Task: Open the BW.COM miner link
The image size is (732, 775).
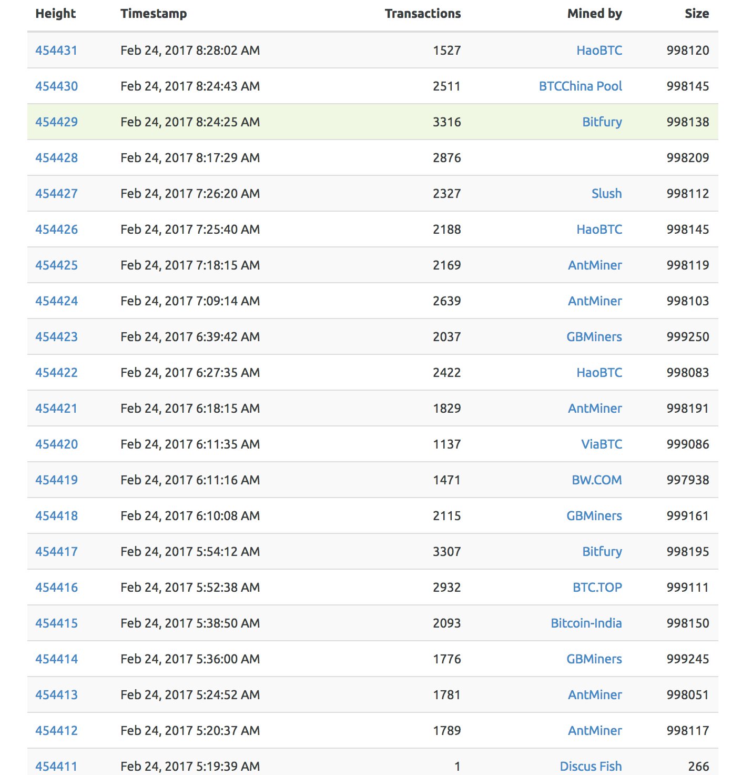Action: click(x=597, y=480)
